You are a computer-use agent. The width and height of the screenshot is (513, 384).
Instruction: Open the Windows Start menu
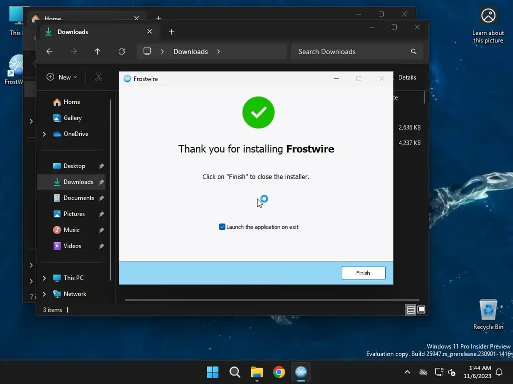[212, 372]
